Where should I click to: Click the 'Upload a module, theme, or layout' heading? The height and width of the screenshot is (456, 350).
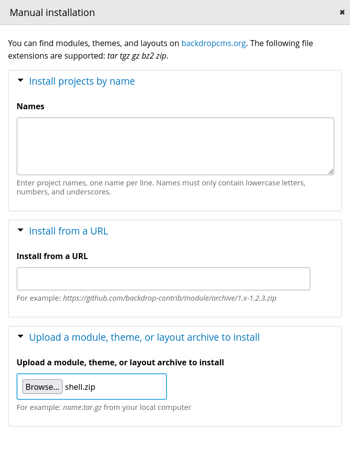(144, 337)
